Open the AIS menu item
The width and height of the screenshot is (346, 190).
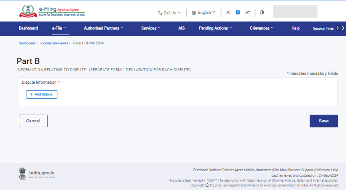[181, 28]
